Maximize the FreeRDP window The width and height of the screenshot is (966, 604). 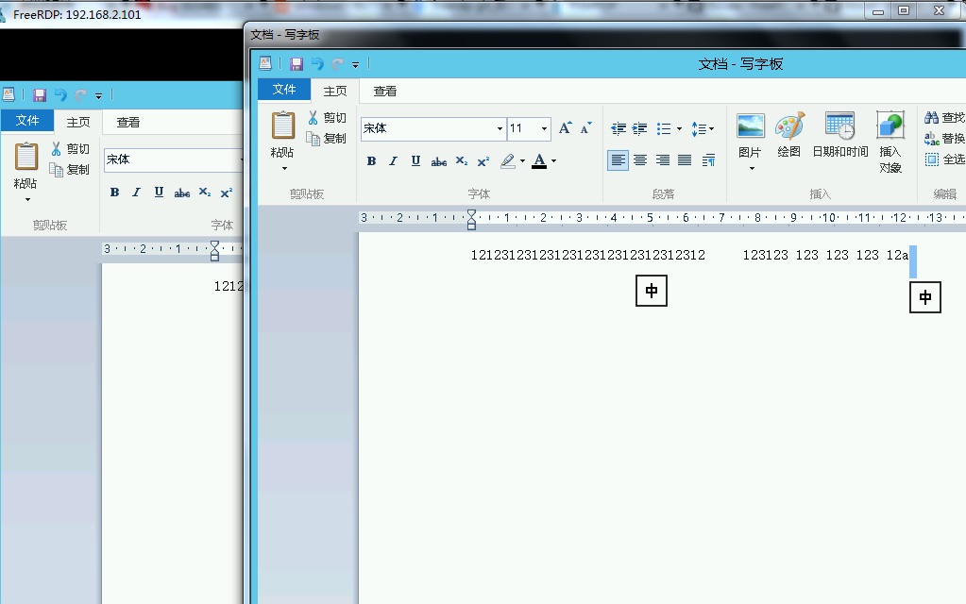pyautogui.click(x=904, y=10)
